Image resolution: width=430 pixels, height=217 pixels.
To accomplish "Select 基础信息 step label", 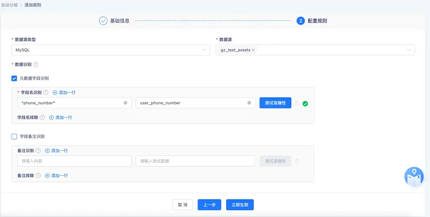I will (x=120, y=21).
